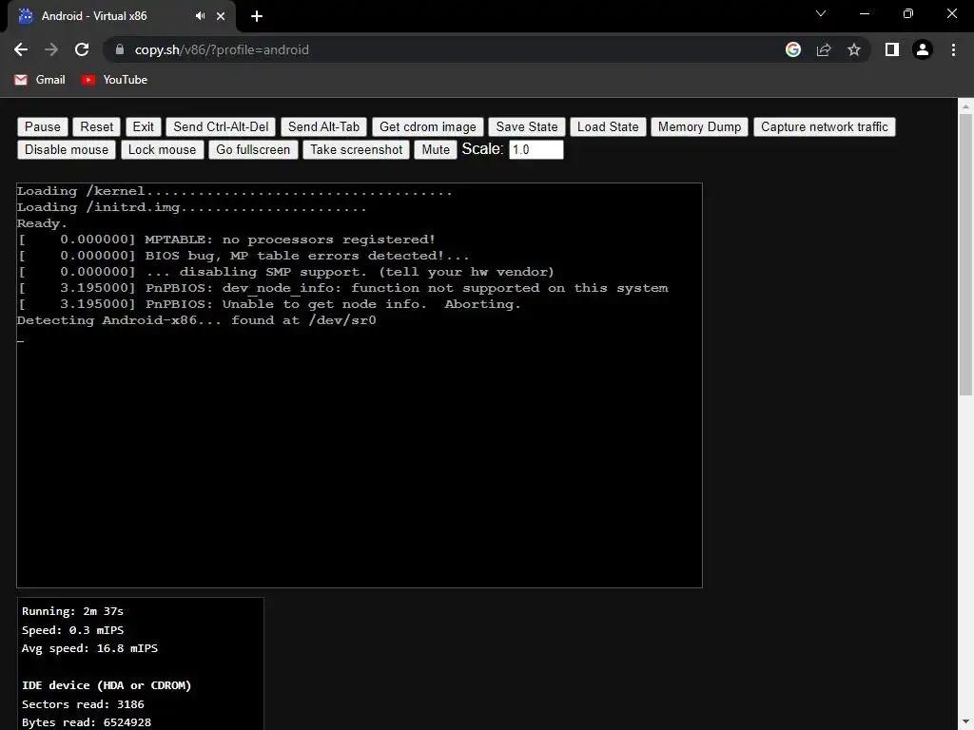Click the Reset button

97,126
